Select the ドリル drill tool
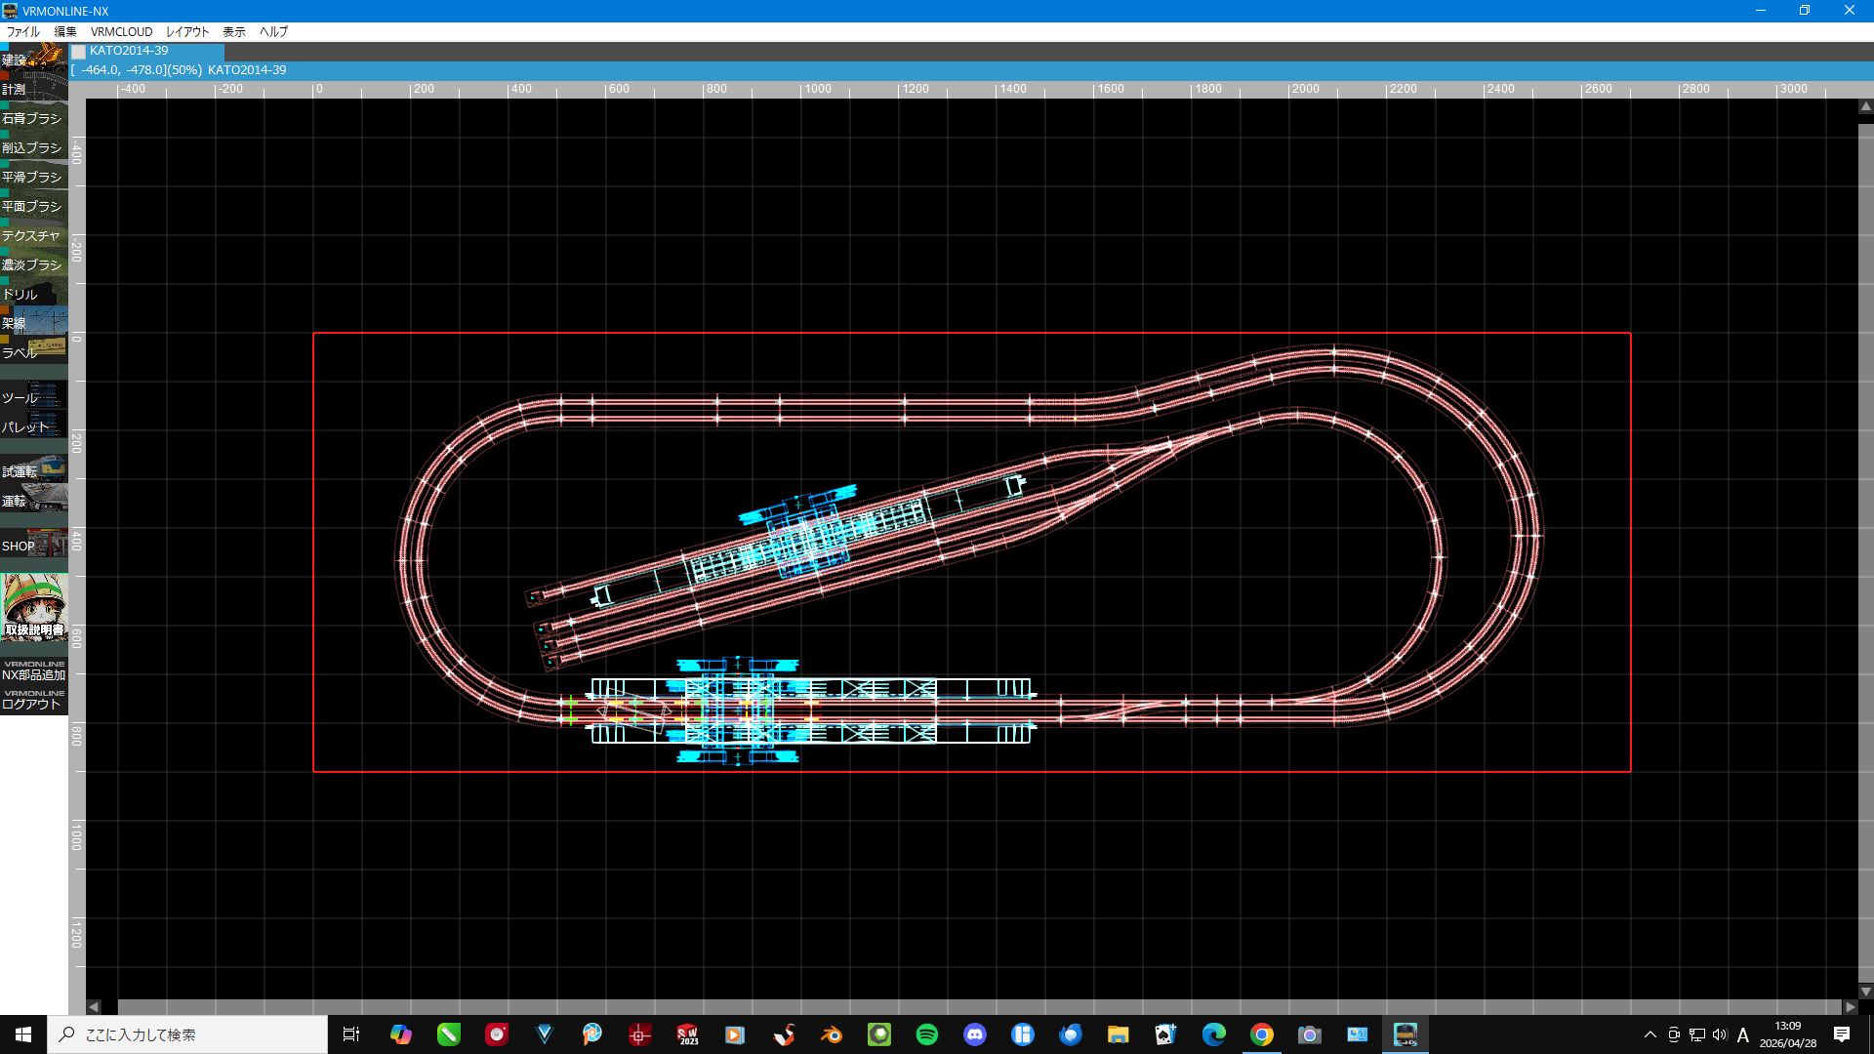 click(x=34, y=294)
